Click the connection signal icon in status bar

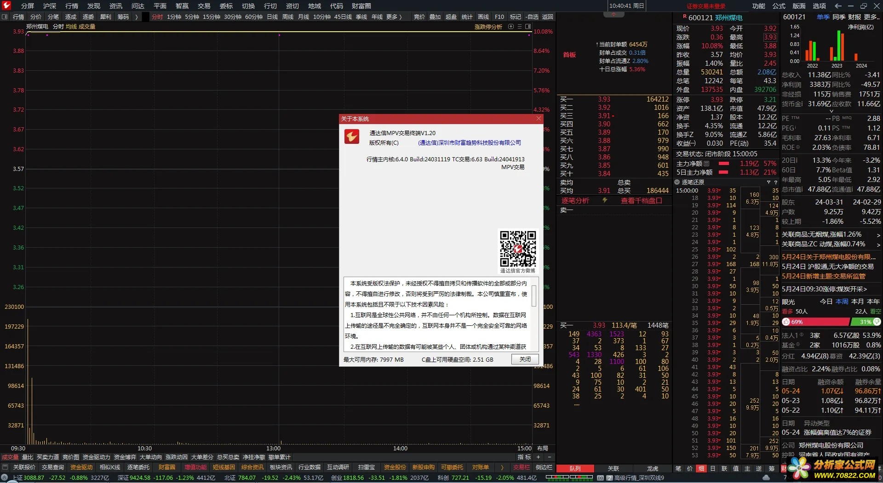(x=600, y=478)
